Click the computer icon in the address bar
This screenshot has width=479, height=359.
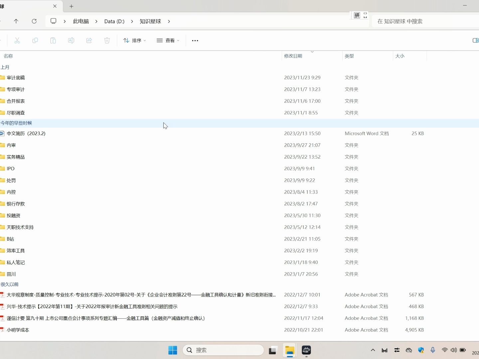pyautogui.click(x=53, y=21)
